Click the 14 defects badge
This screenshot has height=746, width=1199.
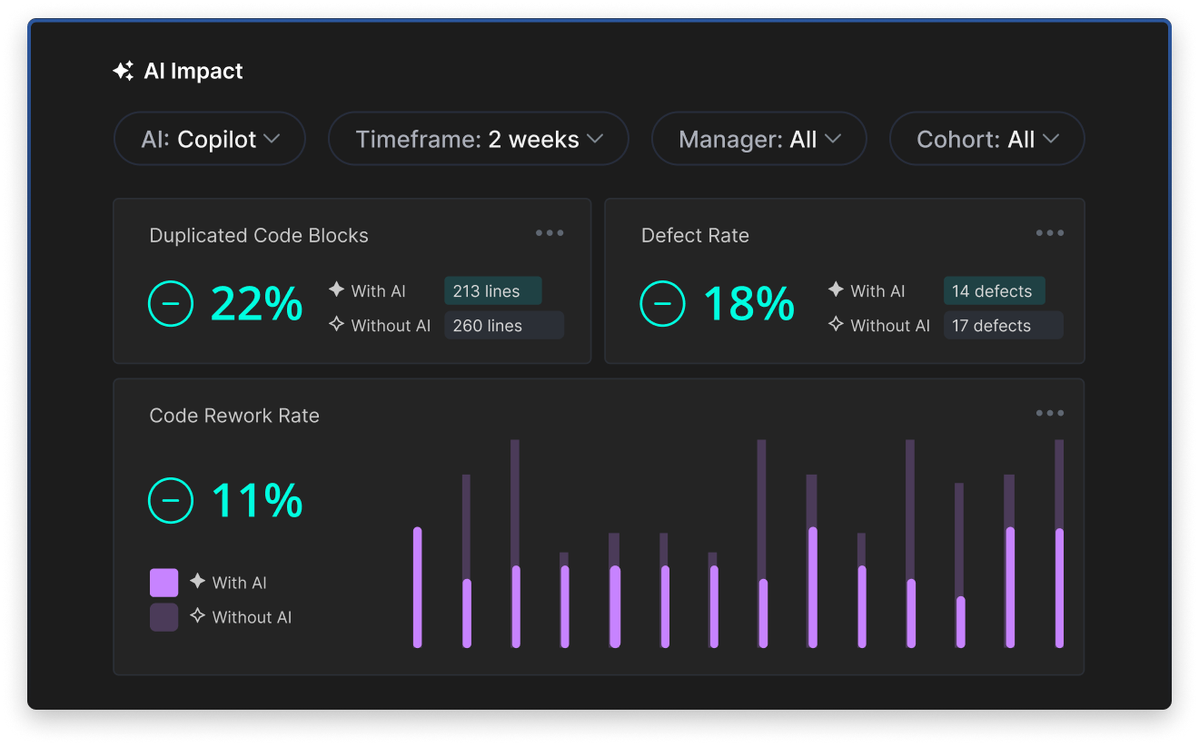click(994, 291)
